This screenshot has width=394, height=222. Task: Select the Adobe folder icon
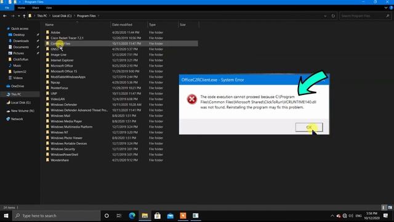[47, 32]
